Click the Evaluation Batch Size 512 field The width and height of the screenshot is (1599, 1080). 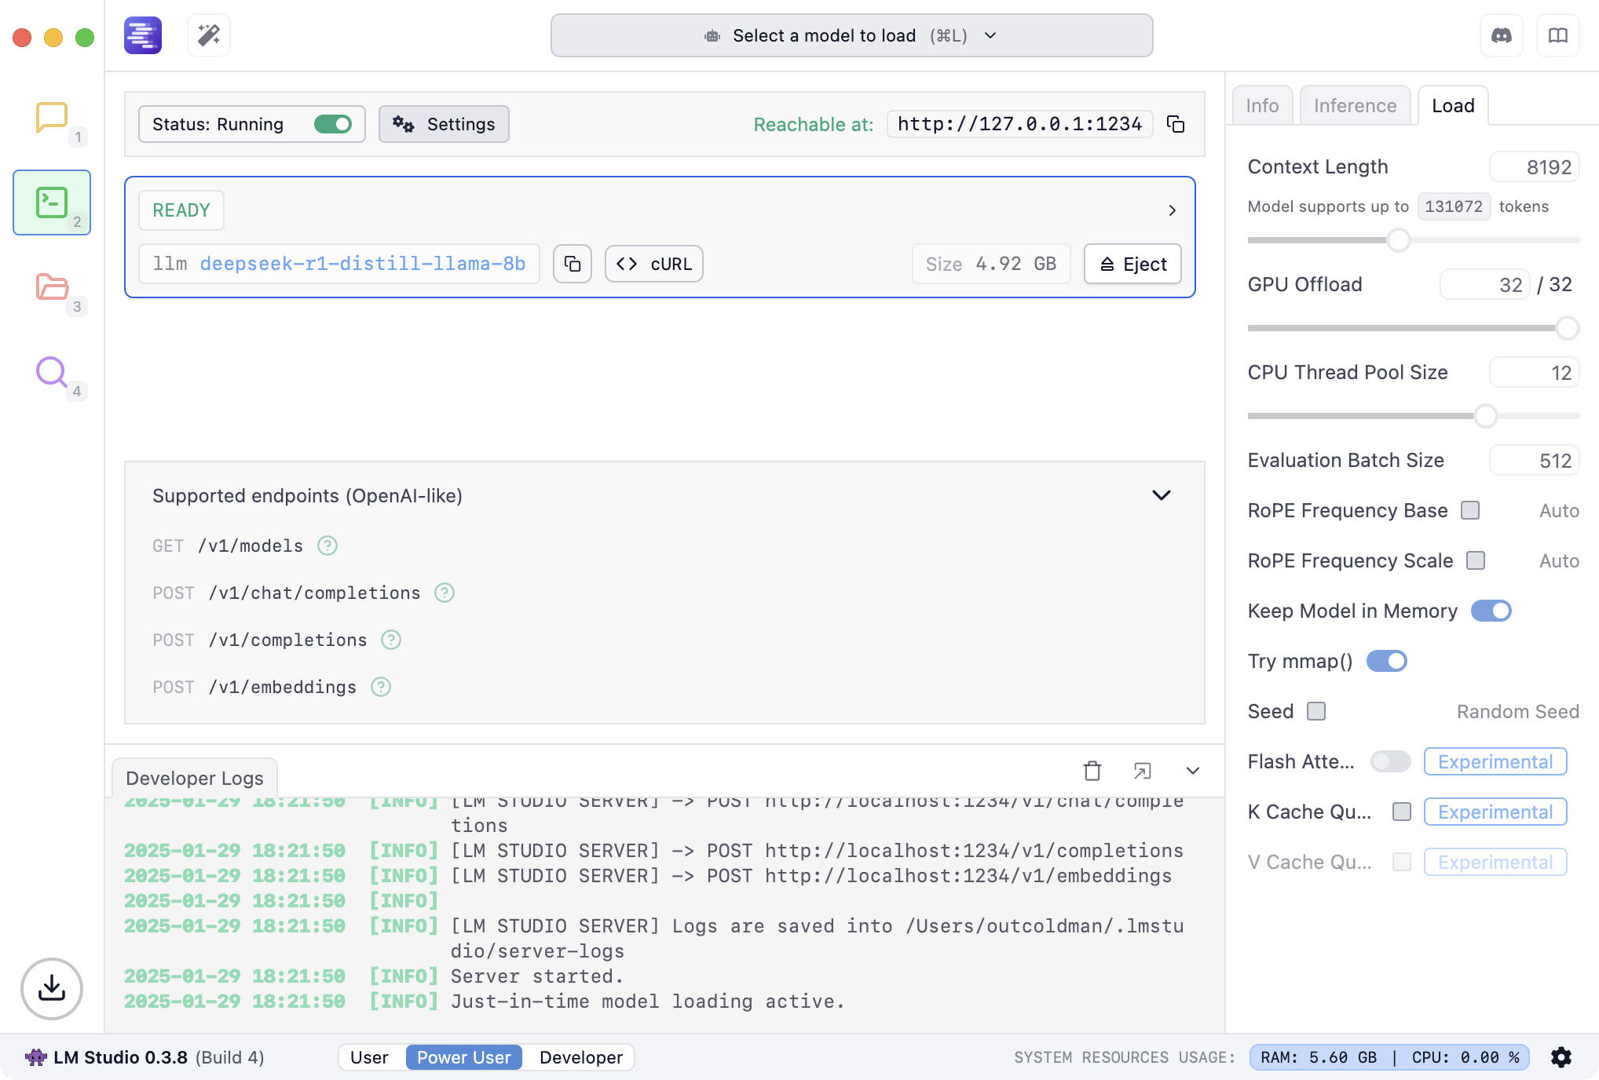point(1534,461)
